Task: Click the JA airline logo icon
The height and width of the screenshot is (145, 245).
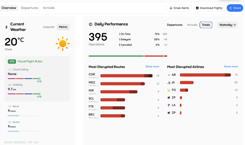Action: (169, 83)
